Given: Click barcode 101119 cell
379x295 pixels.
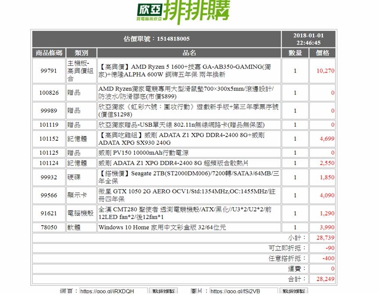Looking at the screenshot, I should point(49,124).
